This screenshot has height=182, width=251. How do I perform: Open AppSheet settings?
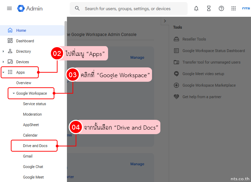pyautogui.click(x=31, y=125)
